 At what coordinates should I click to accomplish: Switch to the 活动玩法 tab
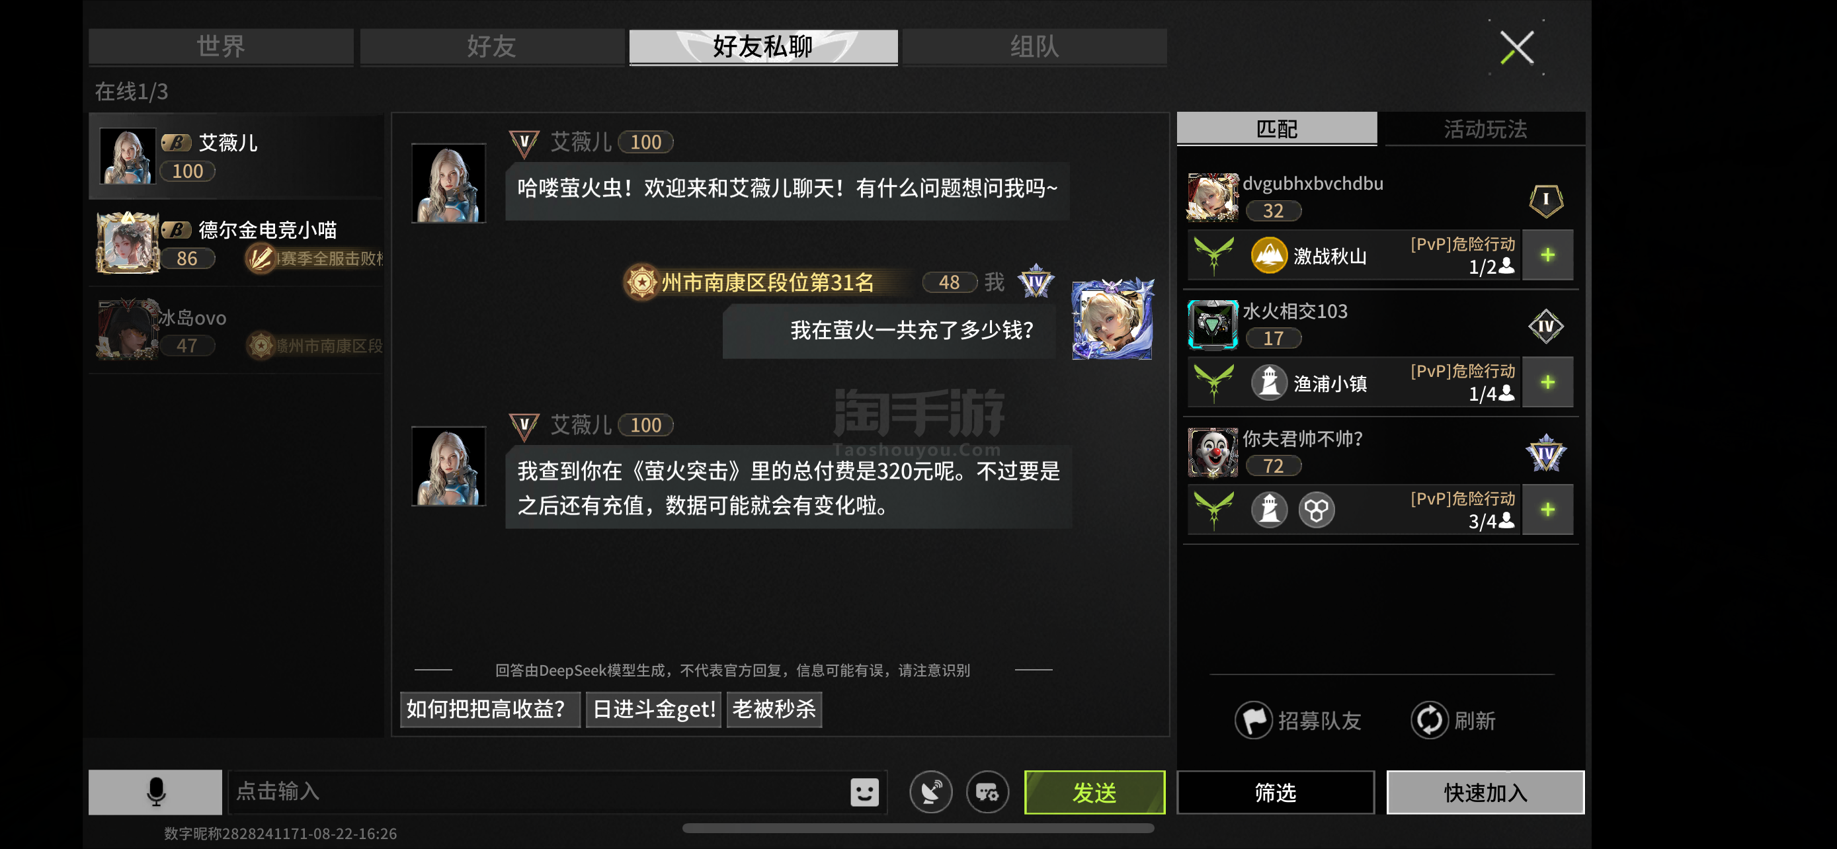1485,129
